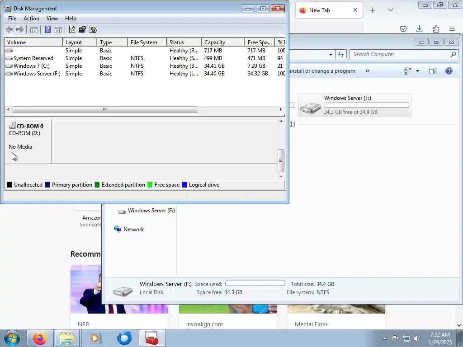Click the Pocket save icon in Firefox
This screenshot has width=463, height=347.
(403, 28)
